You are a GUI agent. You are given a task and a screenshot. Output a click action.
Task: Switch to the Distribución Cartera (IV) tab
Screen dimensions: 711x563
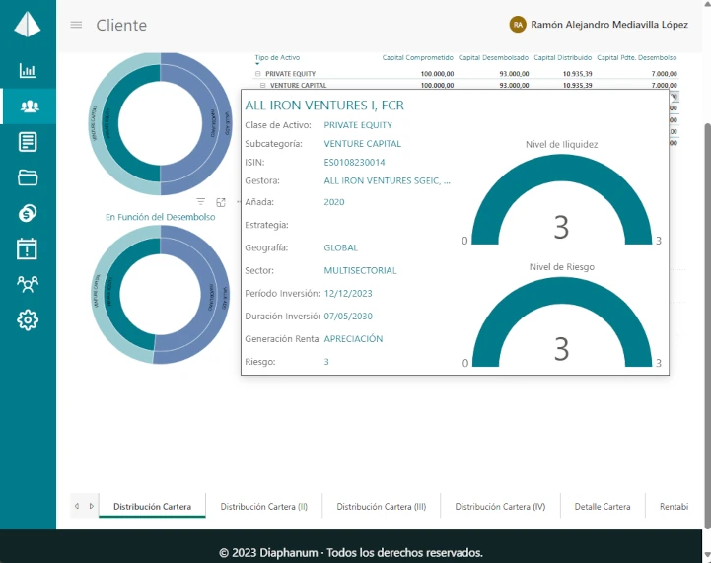pos(500,507)
